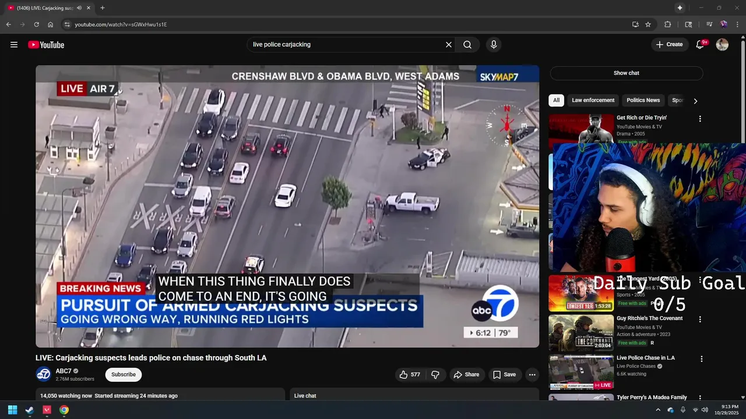Open a new browser tab

pos(103,8)
